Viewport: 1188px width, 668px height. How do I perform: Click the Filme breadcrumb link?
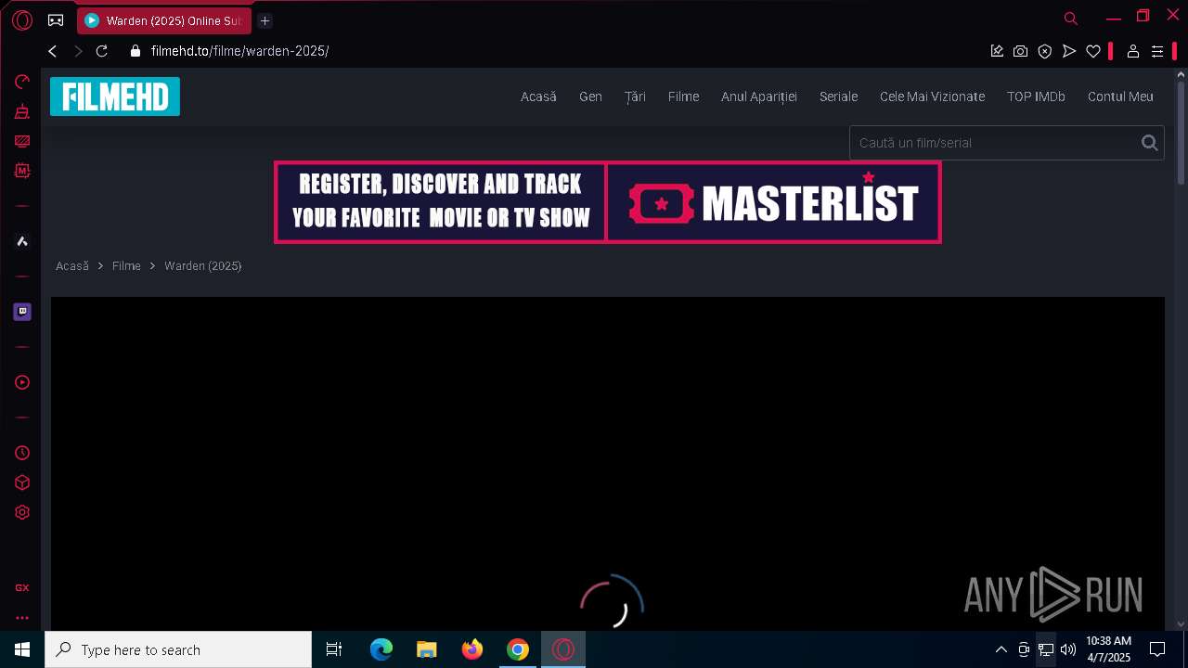[x=126, y=266]
